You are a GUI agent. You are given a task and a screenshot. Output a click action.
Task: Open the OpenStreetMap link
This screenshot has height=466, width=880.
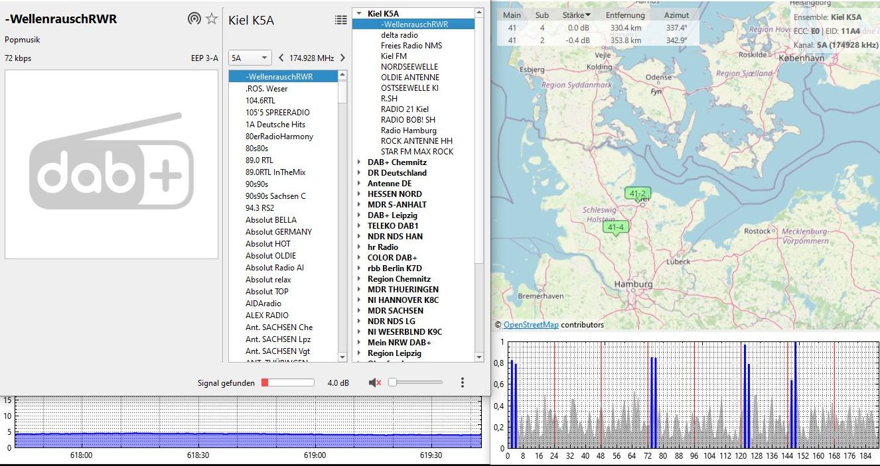tap(530, 325)
